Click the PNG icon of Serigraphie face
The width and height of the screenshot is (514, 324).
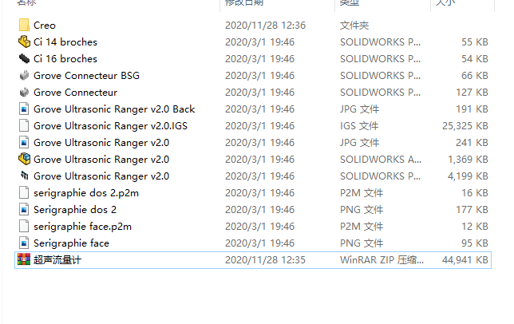click(24, 243)
